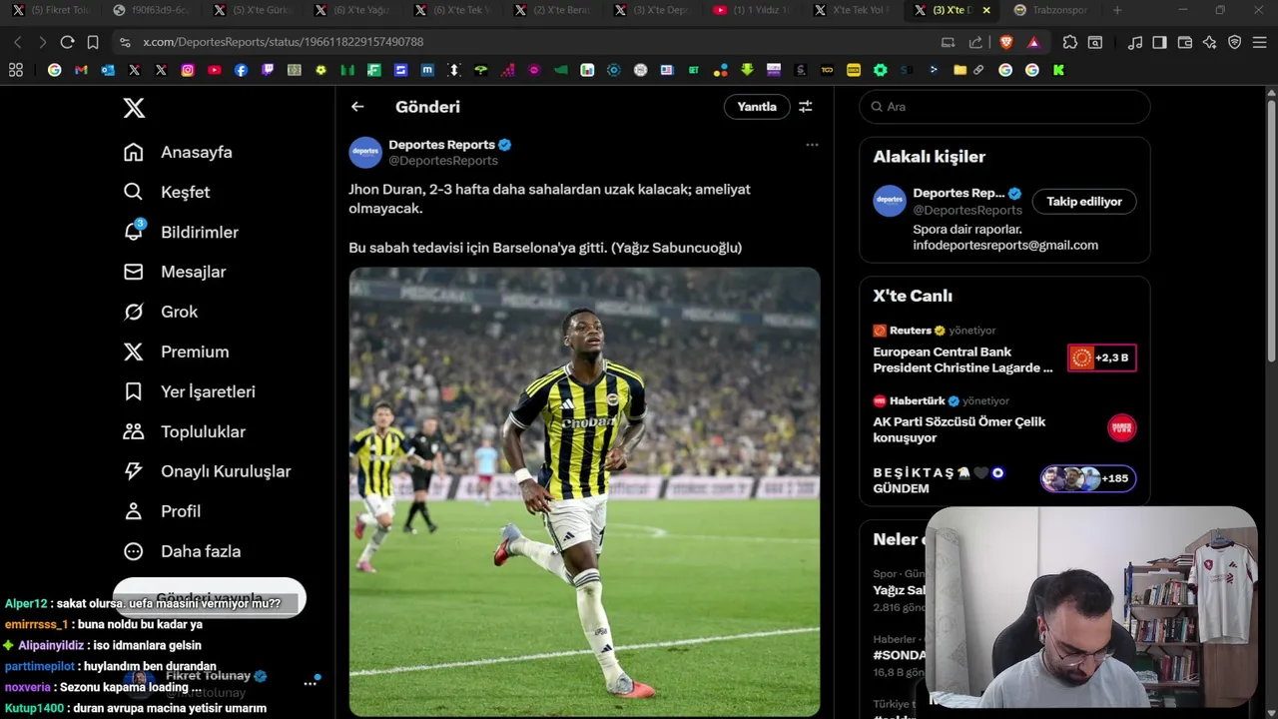Image resolution: width=1278 pixels, height=719 pixels.
Task: Open the apps grid icon in the bookmarks bar
Action: point(16,70)
